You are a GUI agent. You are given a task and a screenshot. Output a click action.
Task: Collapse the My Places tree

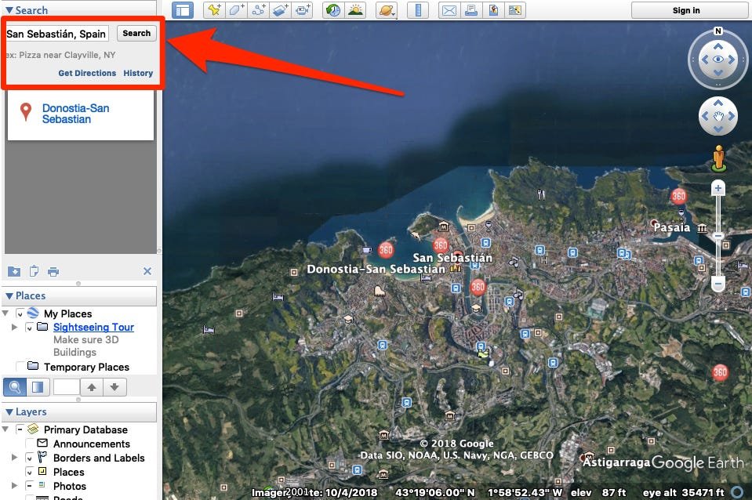click(x=5, y=313)
